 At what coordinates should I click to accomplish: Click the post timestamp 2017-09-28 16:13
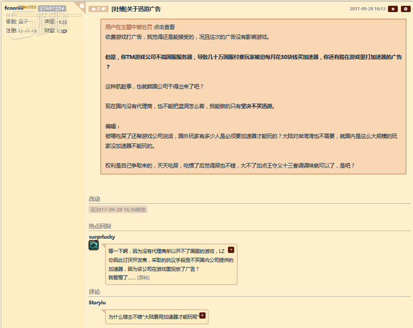pyautogui.click(x=366, y=9)
